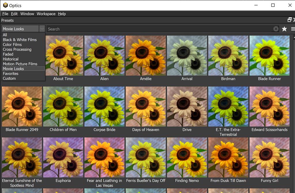Pick the Historical category

pyautogui.click(x=23, y=59)
